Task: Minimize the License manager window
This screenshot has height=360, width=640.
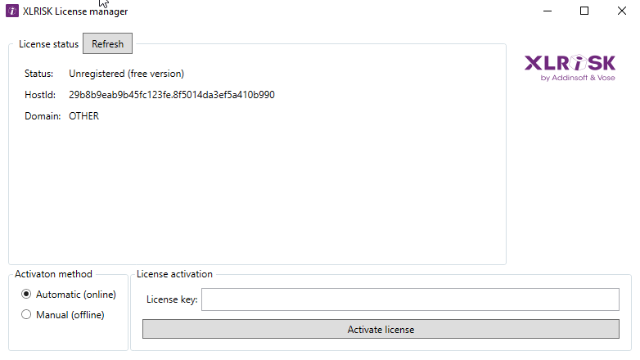Action: coord(546,11)
